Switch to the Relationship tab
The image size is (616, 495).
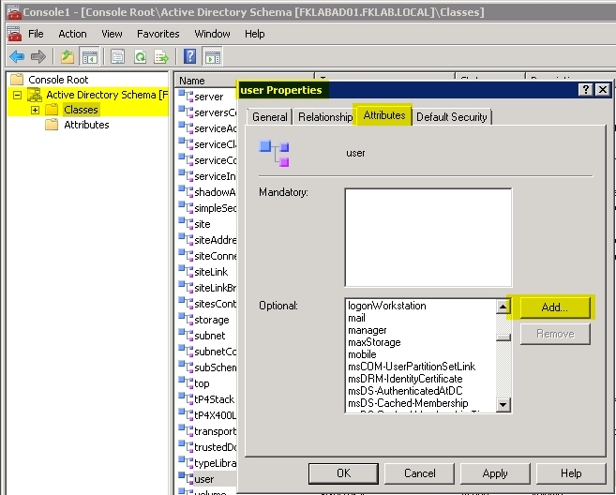[x=325, y=117]
